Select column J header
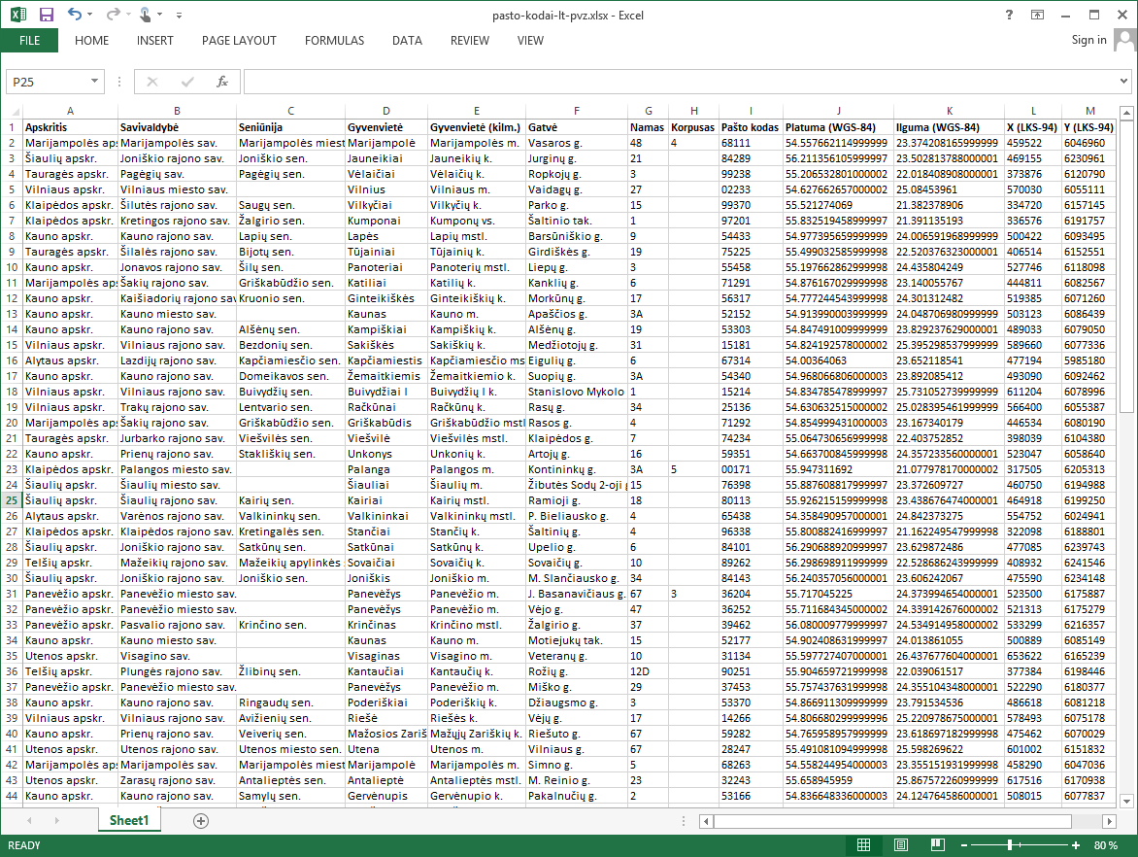The width and height of the screenshot is (1138, 857). pyautogui.click(x=838, y=111)
